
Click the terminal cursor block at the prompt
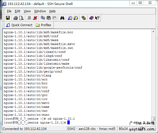68,123
